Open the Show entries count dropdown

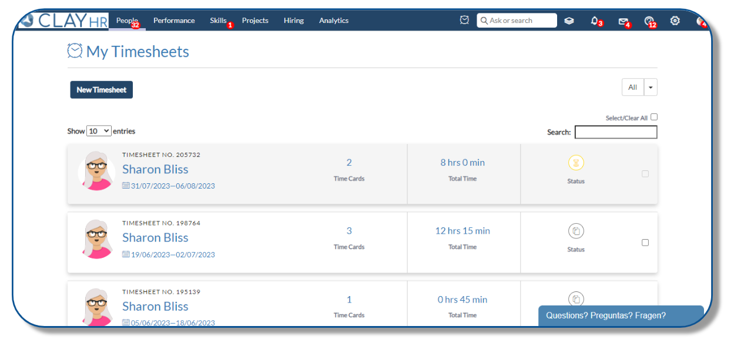[x=99, y=131]
